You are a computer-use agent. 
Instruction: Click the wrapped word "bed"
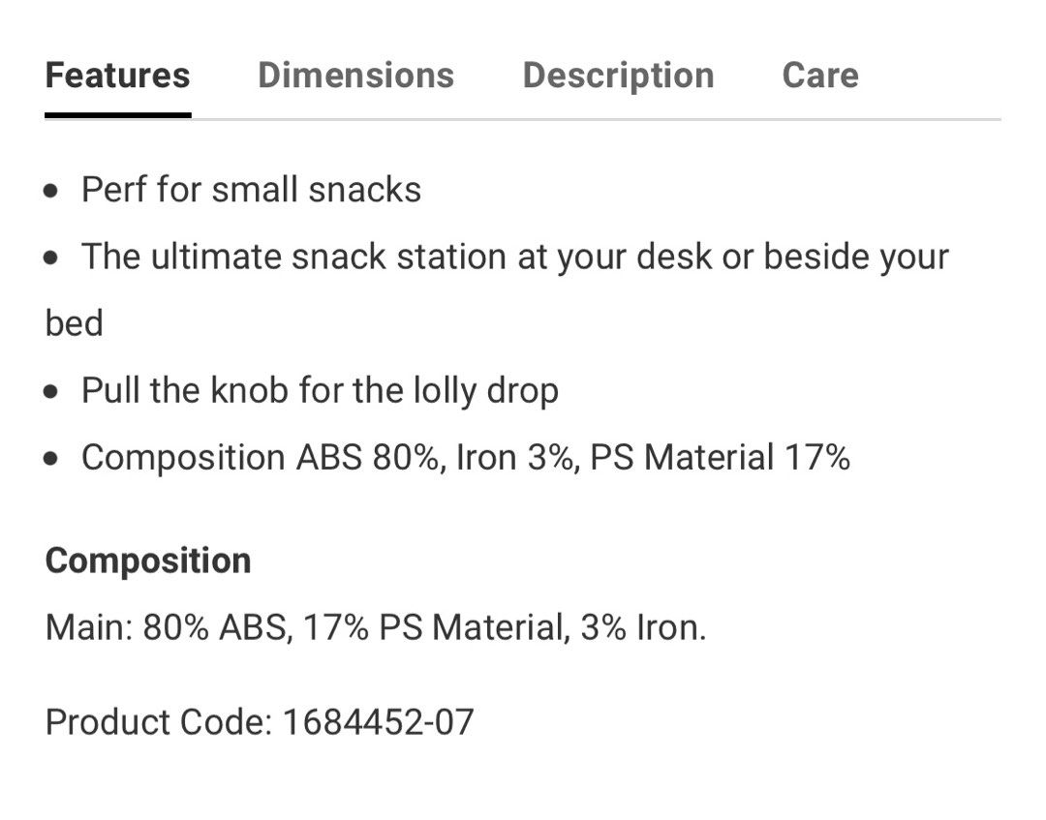tap(74, 323)
